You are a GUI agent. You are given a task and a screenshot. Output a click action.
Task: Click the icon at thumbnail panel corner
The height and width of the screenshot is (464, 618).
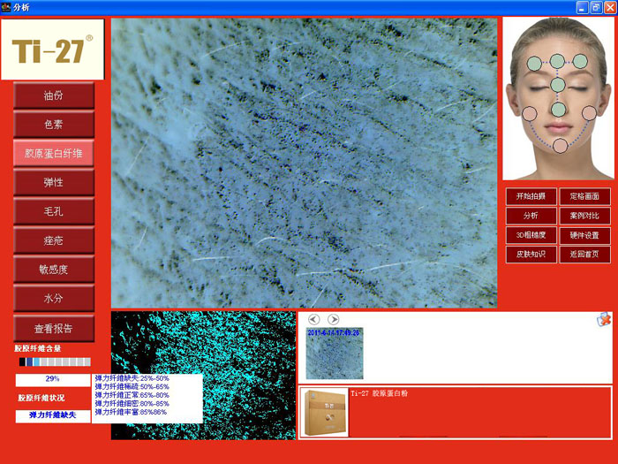(602, 320)
